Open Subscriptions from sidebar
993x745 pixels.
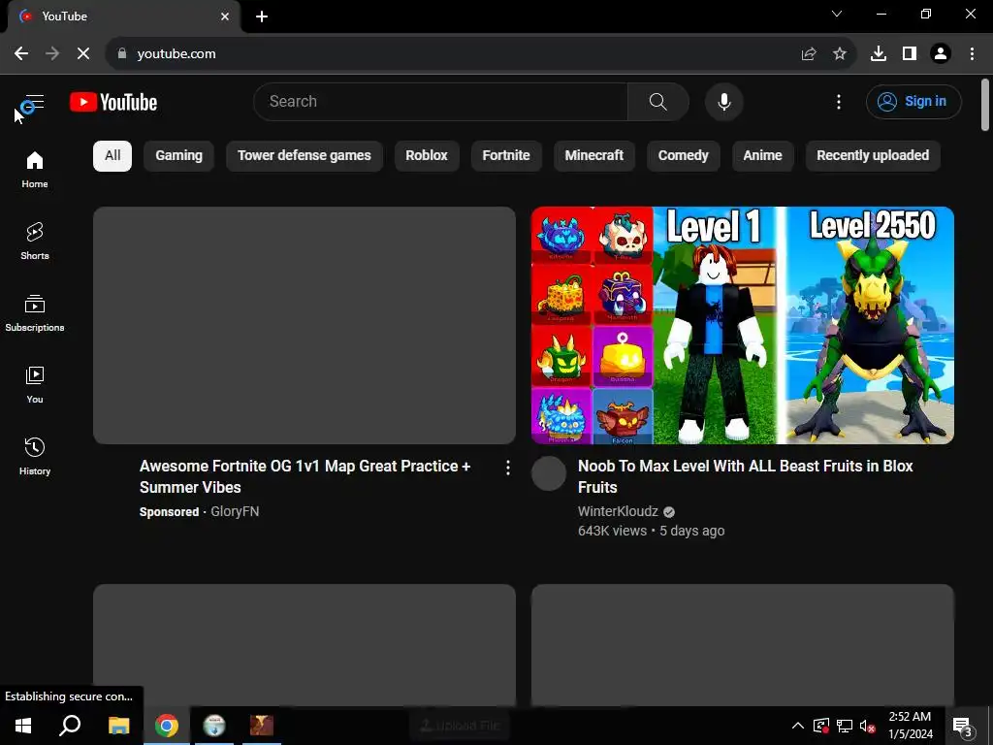35,313
